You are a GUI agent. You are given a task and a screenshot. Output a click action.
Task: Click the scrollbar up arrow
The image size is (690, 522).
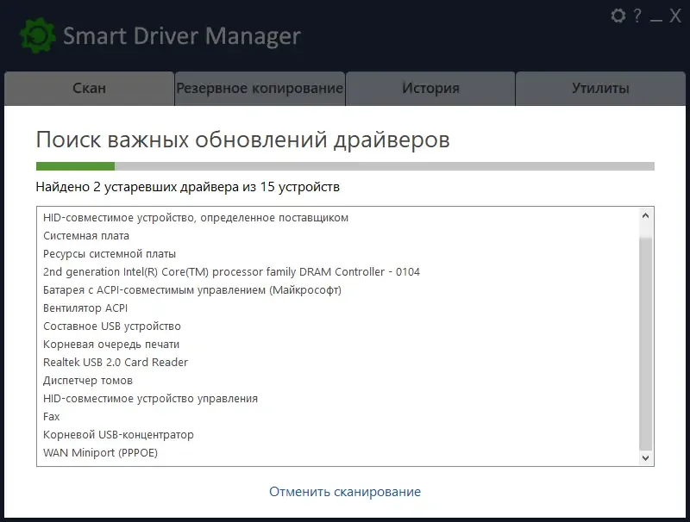point(644,215)
